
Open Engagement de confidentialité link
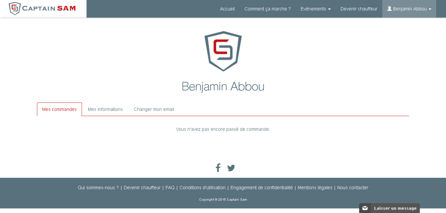(x=262, y=188)
